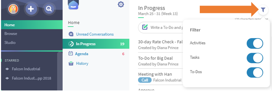The image size is (272, 93).
Task: Open settings gear icon
Action: [x=121, y=4]
